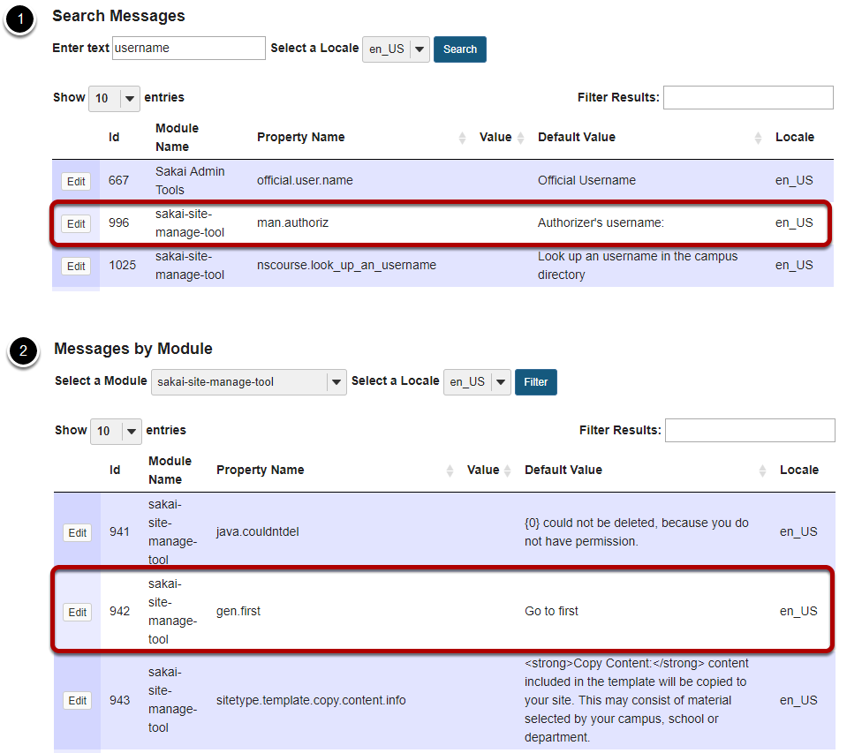Open the Show entries dropdown in Search Messages
Viewport: 862px width, 753px height.
point(114,98)
